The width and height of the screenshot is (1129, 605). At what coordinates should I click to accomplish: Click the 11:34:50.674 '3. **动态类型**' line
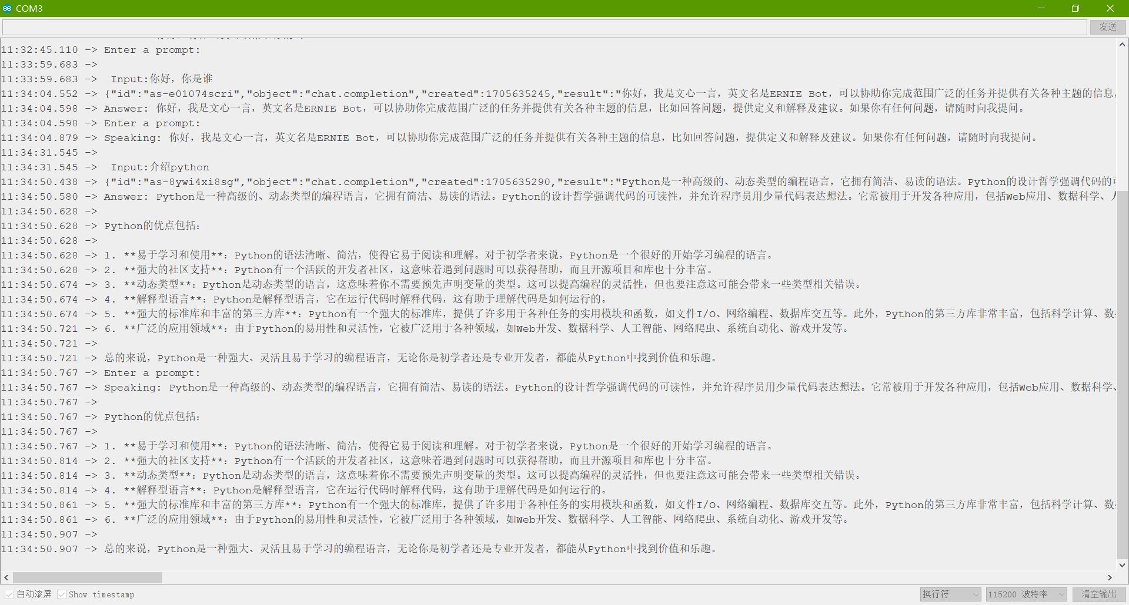click(433, 285)
